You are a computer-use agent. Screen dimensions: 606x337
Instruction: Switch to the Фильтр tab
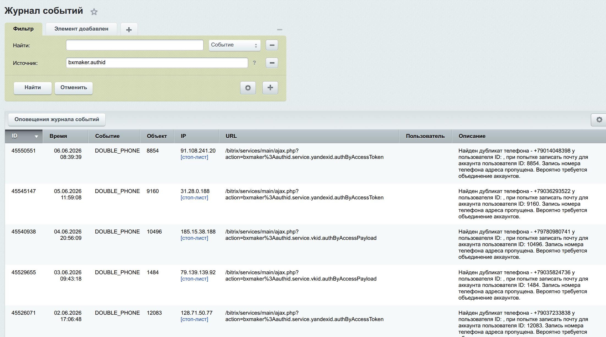tap(23, 29)
